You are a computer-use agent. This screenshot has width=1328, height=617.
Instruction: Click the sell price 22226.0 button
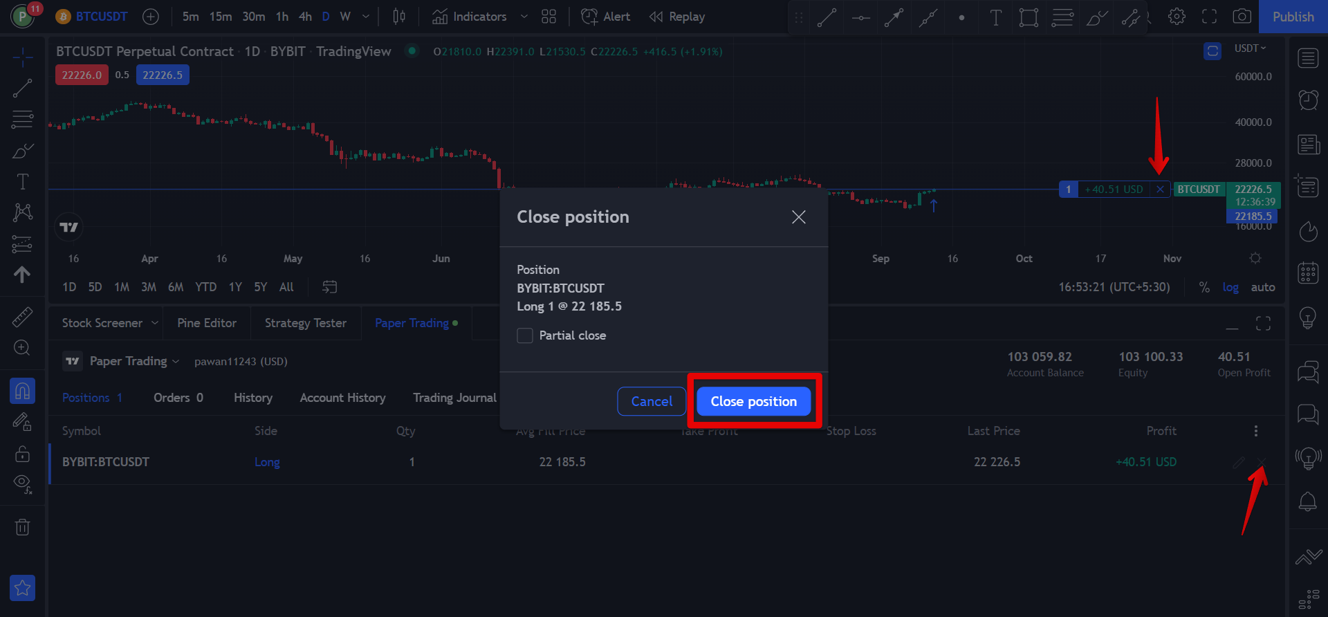coord(82,75)
